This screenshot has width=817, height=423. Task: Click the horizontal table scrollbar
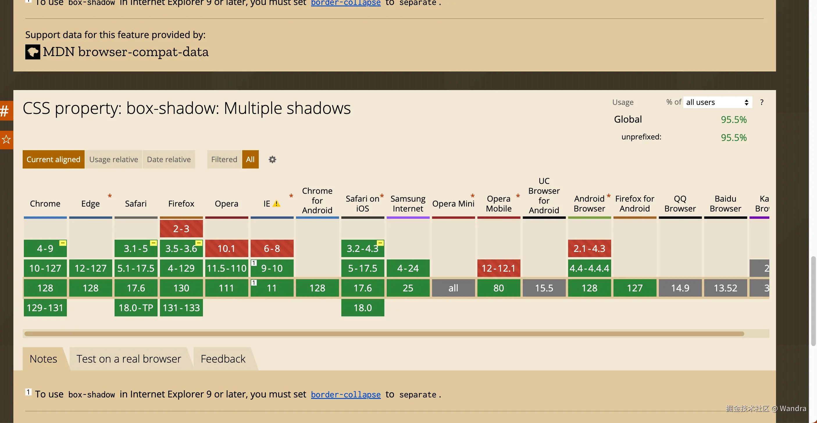(384, 334)
